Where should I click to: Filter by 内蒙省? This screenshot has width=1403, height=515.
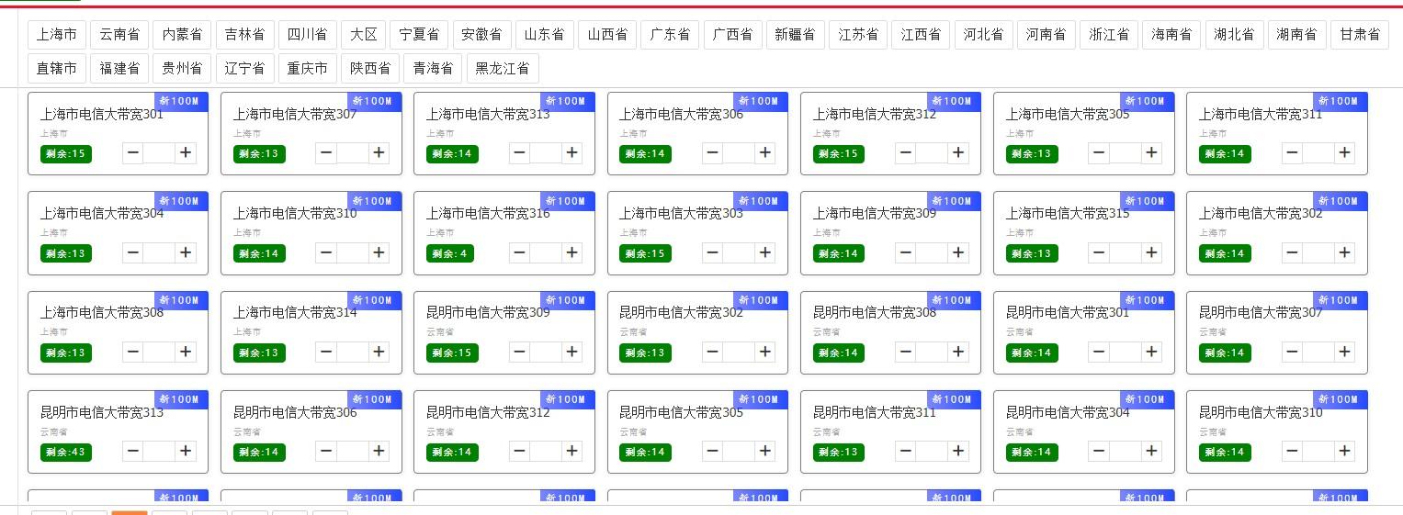[182, 35]
